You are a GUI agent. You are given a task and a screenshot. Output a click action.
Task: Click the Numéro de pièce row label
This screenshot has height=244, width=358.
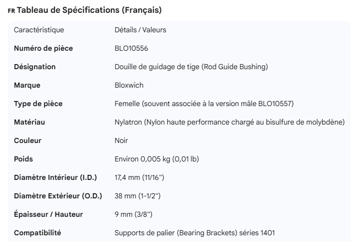[43, 48]
